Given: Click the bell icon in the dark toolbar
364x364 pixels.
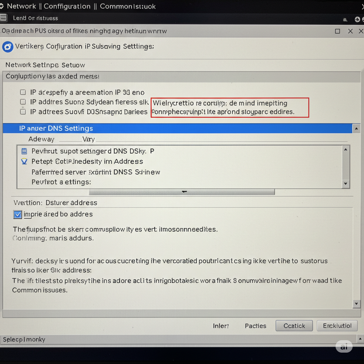Looking at the screenshot, I should click(x=345, y=20).
